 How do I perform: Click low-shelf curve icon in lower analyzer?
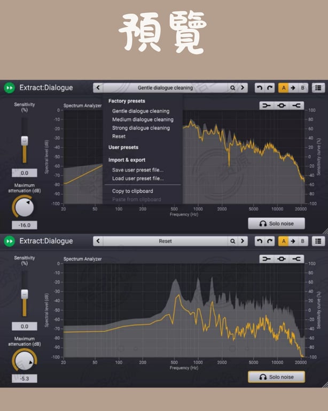267,258
